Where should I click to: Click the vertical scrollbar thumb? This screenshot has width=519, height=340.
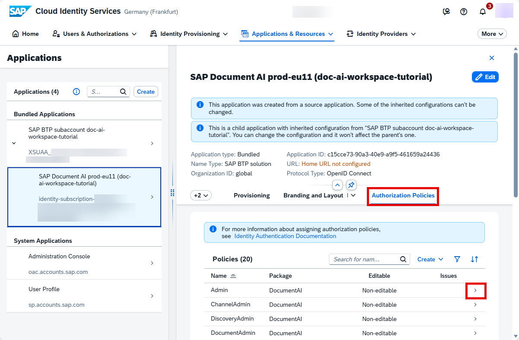pos(515,124)
